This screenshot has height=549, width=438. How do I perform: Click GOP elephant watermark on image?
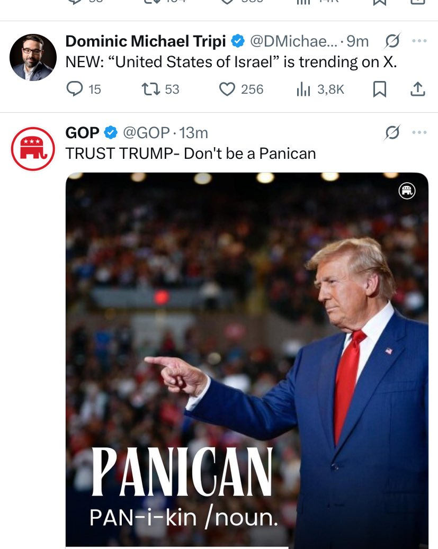click(x=407, y=191)
